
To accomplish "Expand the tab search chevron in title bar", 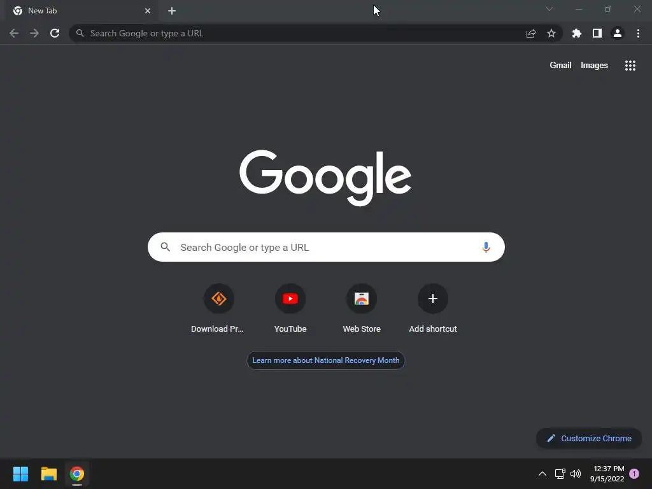I will [x=549, y=9].
